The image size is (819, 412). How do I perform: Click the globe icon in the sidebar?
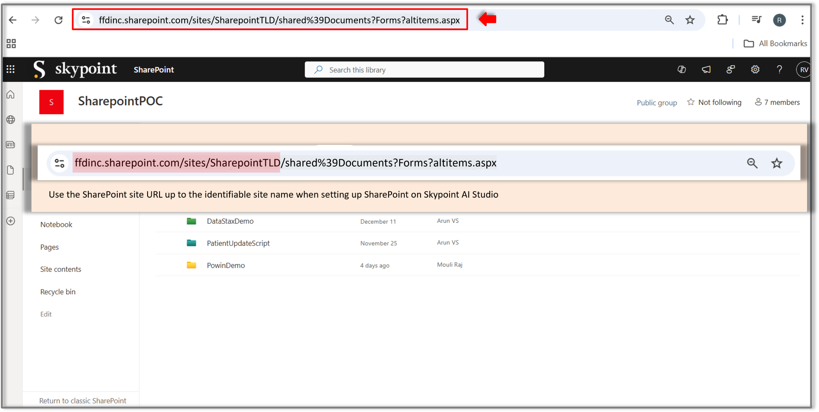[10, 120]
